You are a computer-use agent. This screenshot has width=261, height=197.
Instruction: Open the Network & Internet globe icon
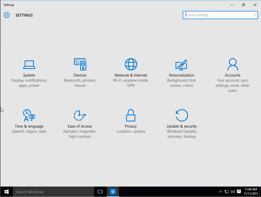pyautogui.click(x=131, y=64)
